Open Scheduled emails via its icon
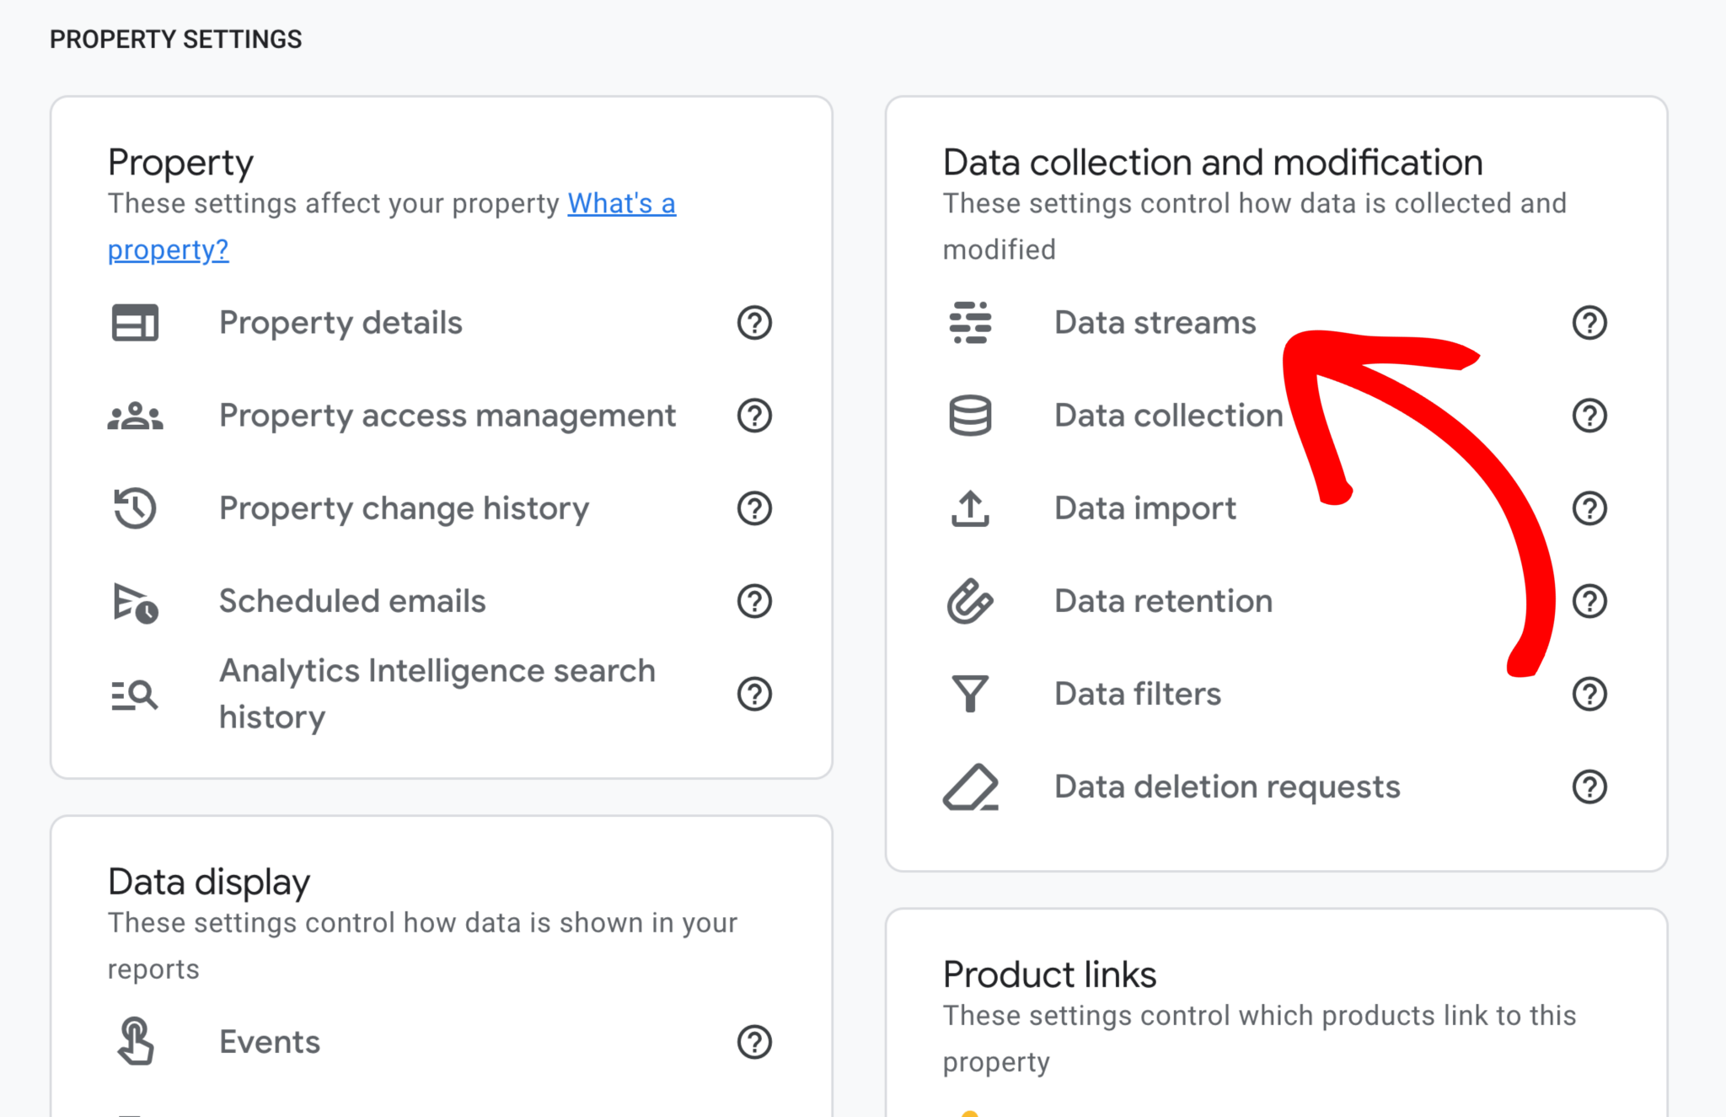 (x=135, y=601)
